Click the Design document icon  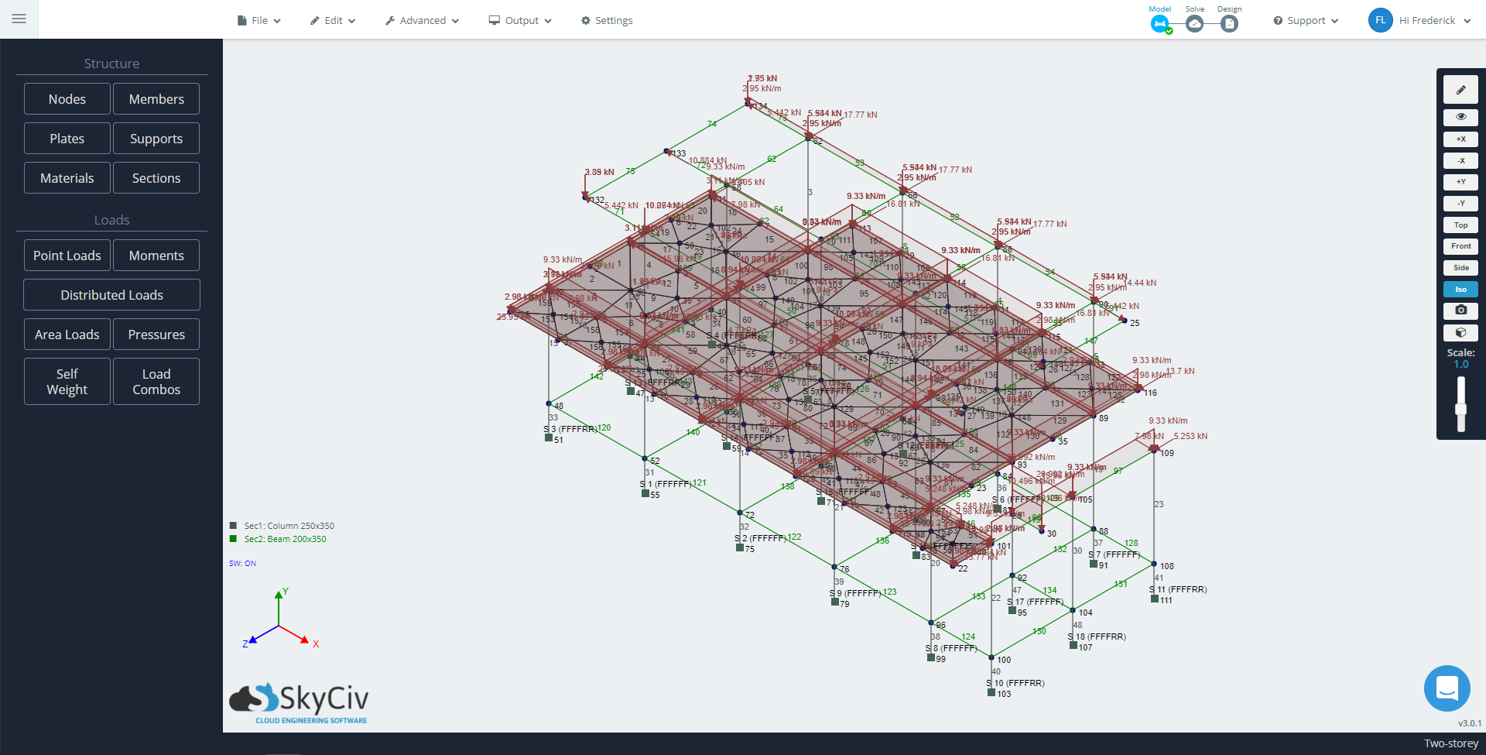1229,24
